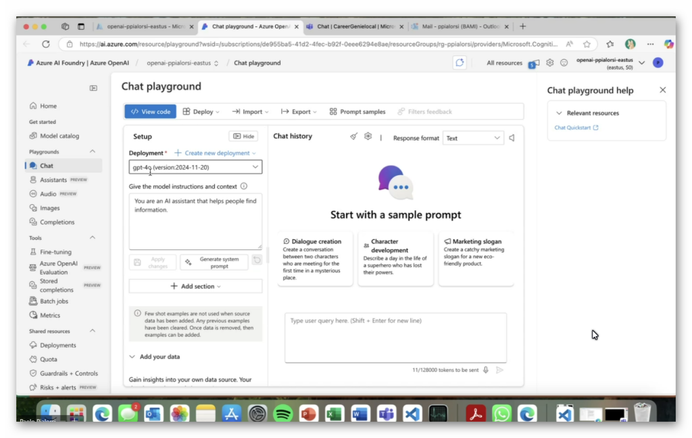Expand the Add section dropdown

point(195,286)
